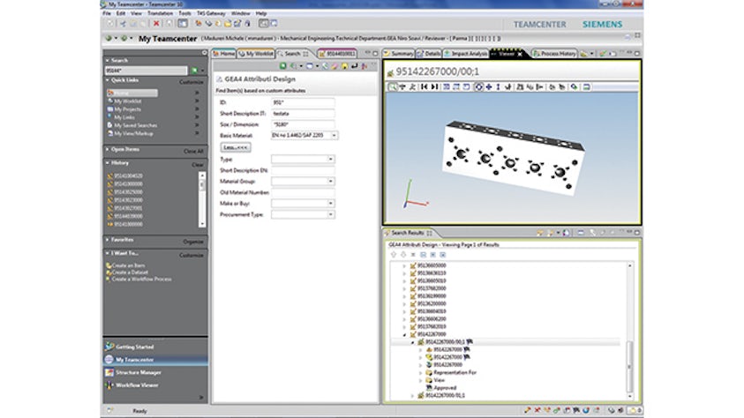Viewport: 744px width, 418px height.
Task: Switch to the Summary tab
Action: coord(399,54)
